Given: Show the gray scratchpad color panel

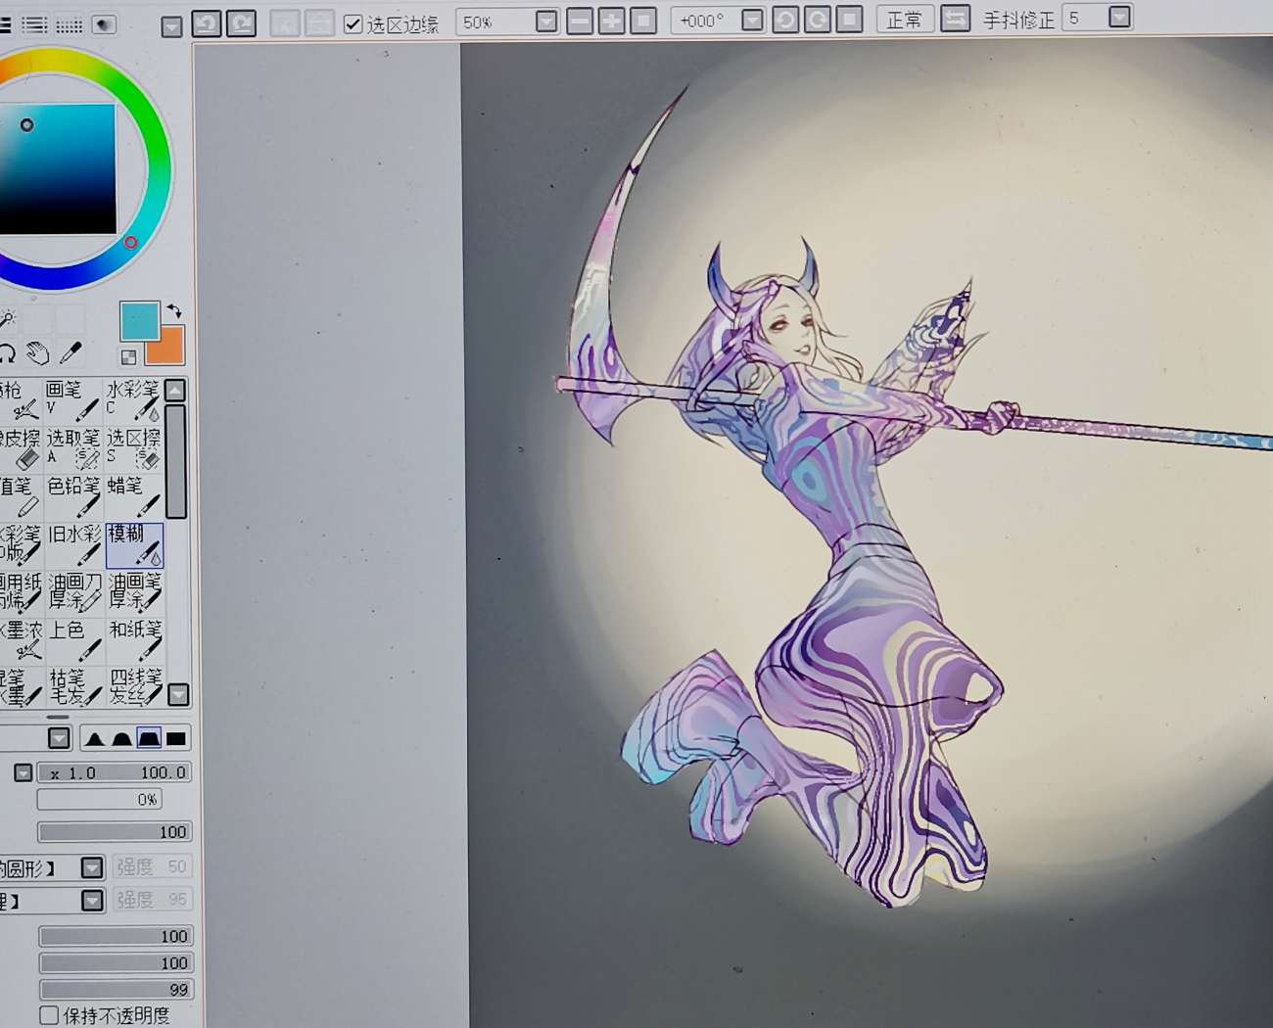Looking at the screenshot, I should [104, 24].
